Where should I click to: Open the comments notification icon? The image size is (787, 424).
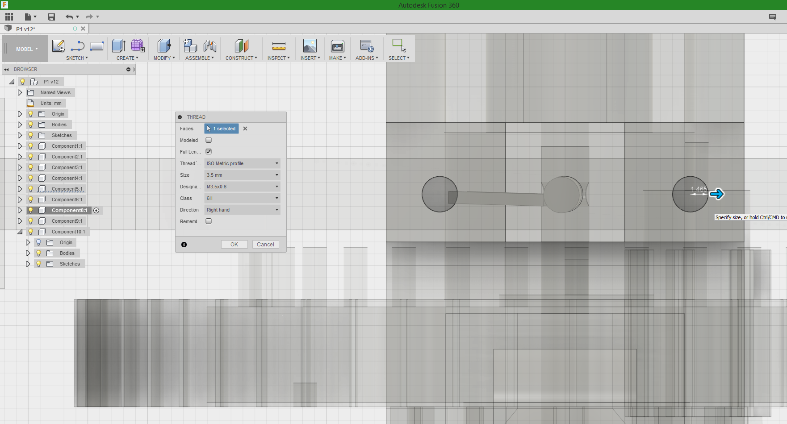[x=773, y=17]
